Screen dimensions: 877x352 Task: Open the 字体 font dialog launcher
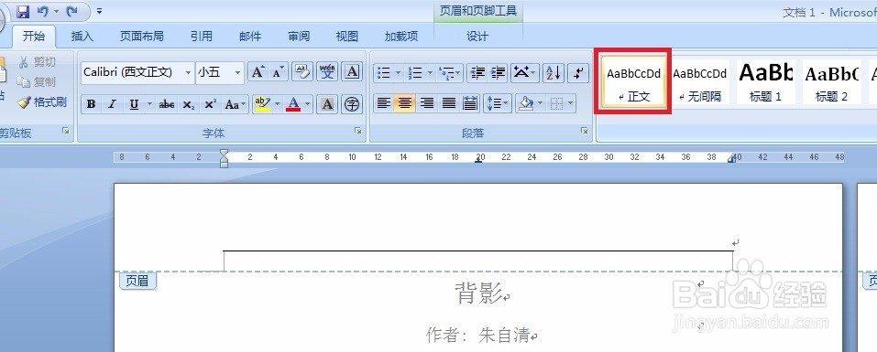(358, 131)
